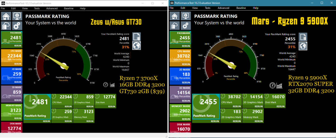Image resolution: width=336 pixels, height=138 pixels.
Task: Open the Baseline menu in left window
Action: 69,8
